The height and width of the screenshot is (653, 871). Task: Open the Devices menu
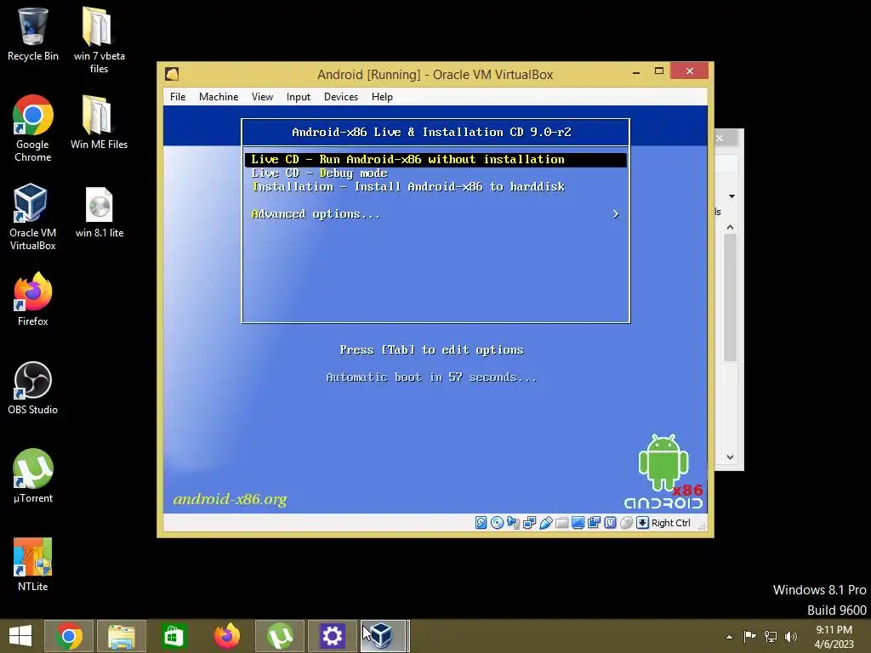coord(341,97)
